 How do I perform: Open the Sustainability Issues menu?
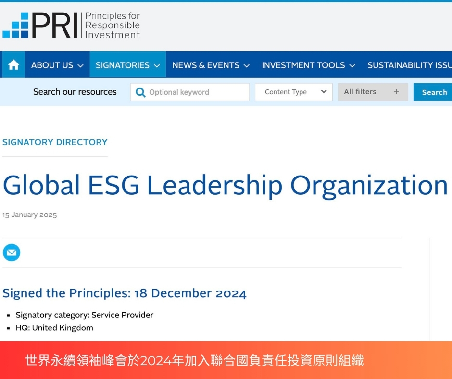(410, 65)
